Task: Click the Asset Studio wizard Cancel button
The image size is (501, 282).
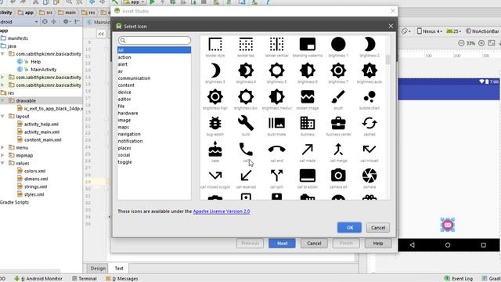Action: click(314, 244)
